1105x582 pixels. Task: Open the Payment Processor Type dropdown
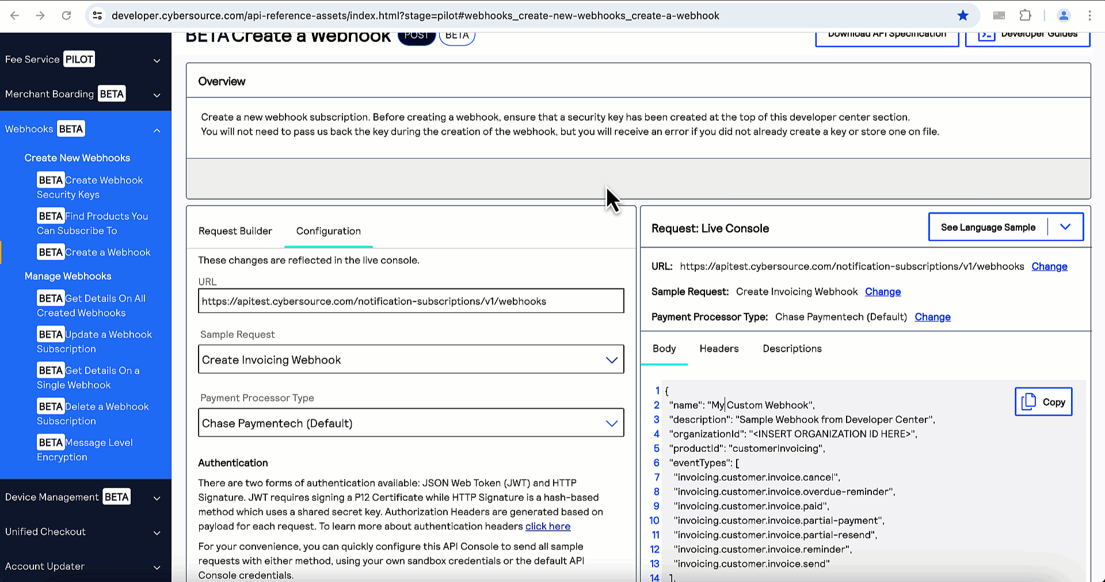point(410,423)
